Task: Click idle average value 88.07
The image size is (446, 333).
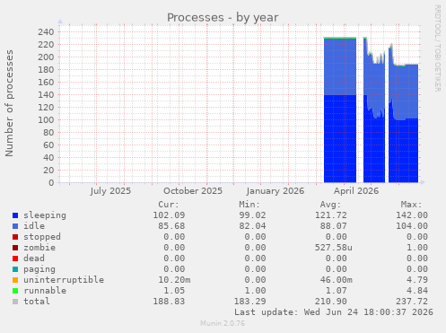Action: (334, 226)
